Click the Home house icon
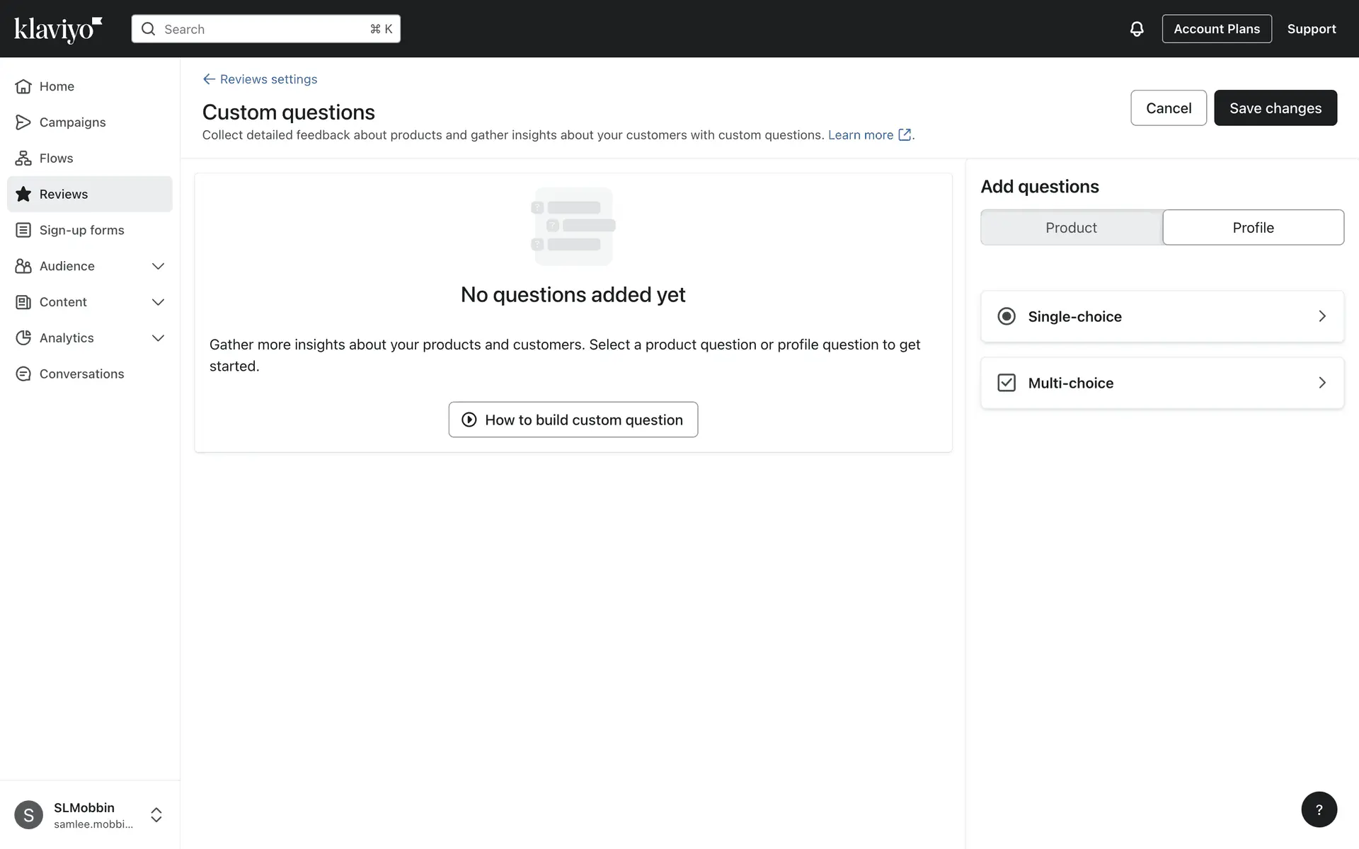The width and height of the screenshot is (1359, 849). 23,86
